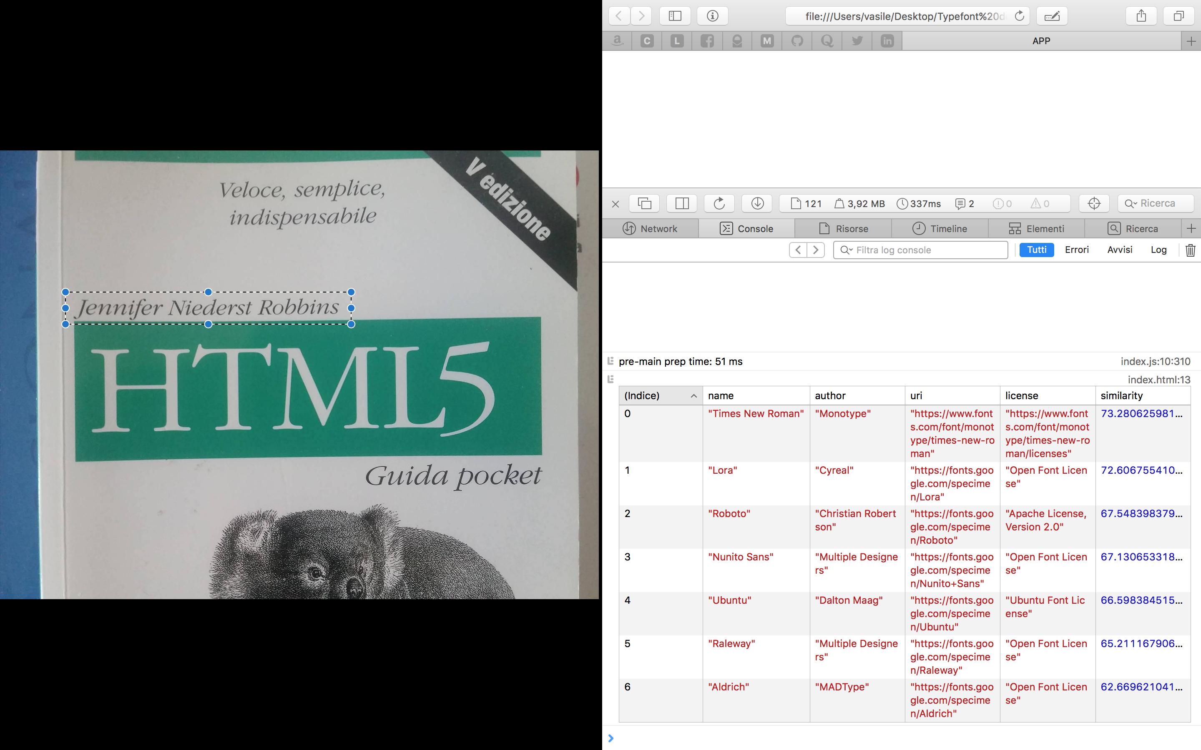Add a new inspector tab with plus

1191,229
